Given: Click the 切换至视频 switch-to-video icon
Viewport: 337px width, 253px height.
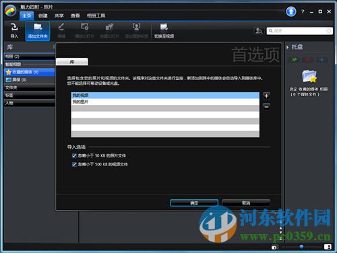Looking at the screenshot, I should pos(164,27).
